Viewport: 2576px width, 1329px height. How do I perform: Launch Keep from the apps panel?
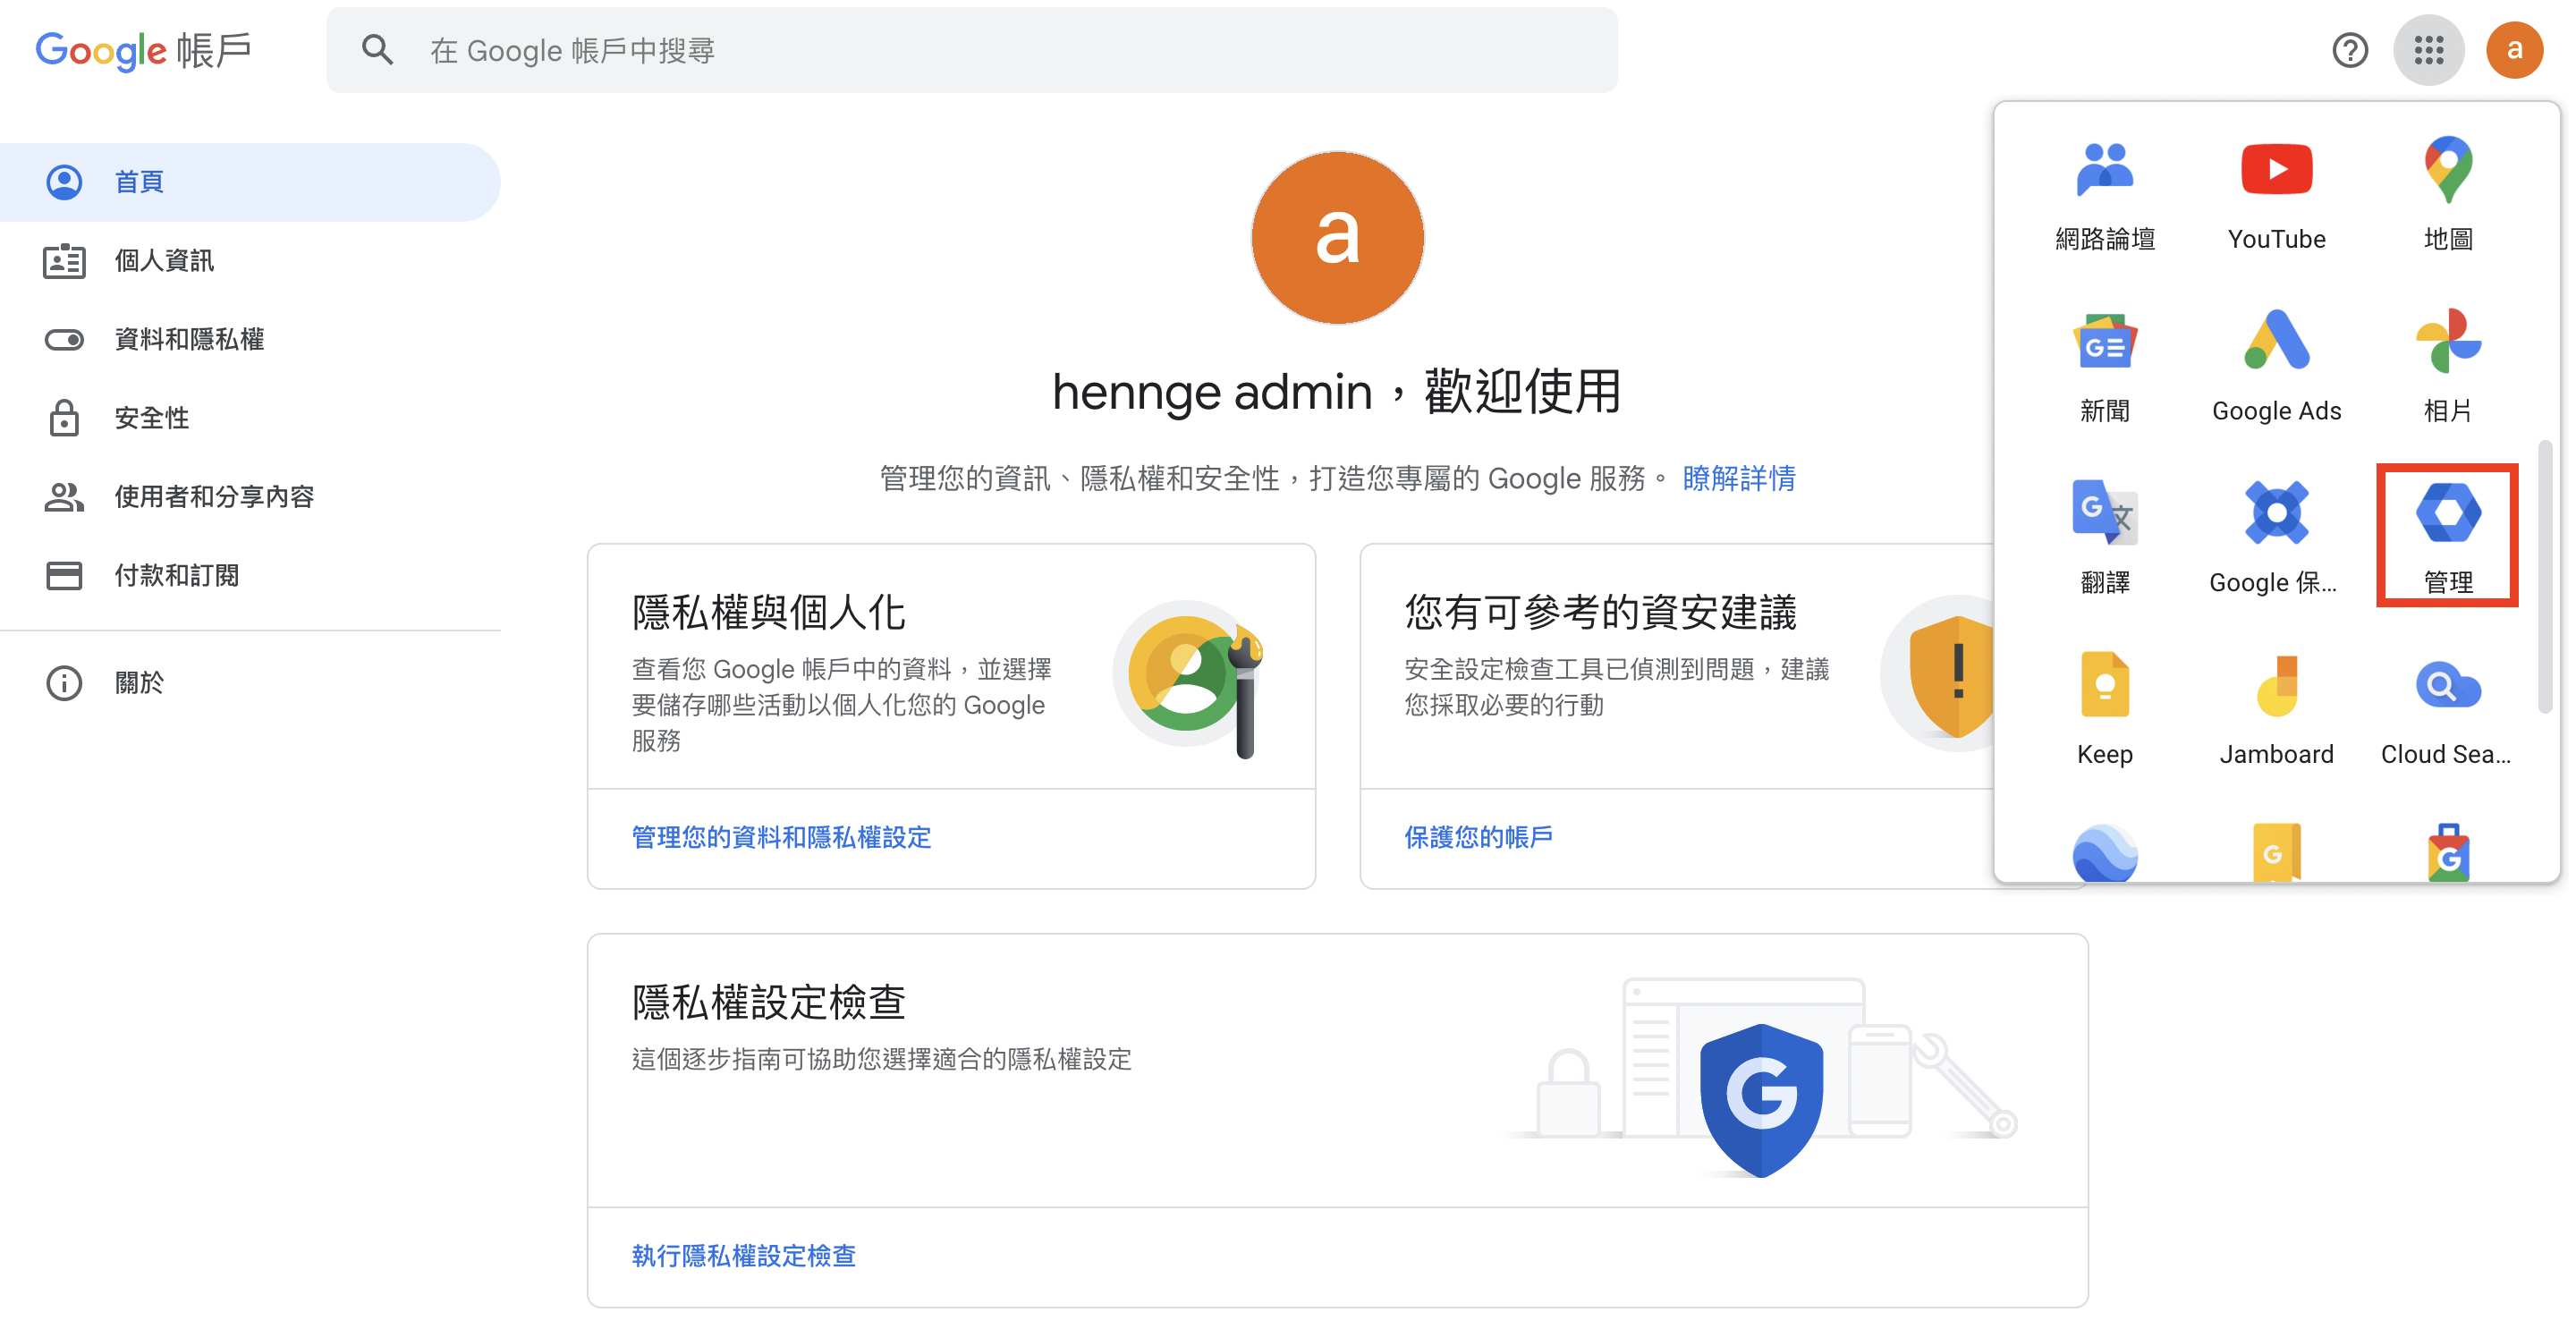[2104, 710]
